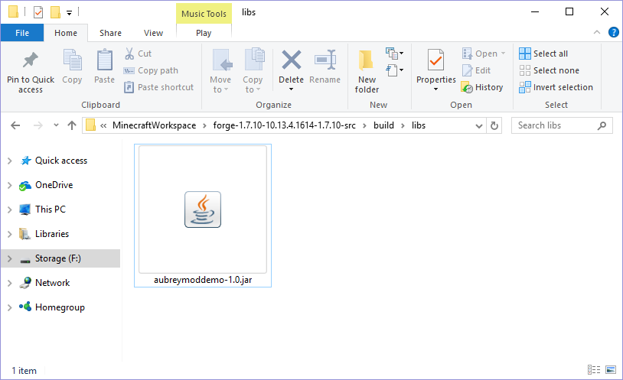
Task: Open the Properties dropdown arrow
Action: tap(435, 89)
